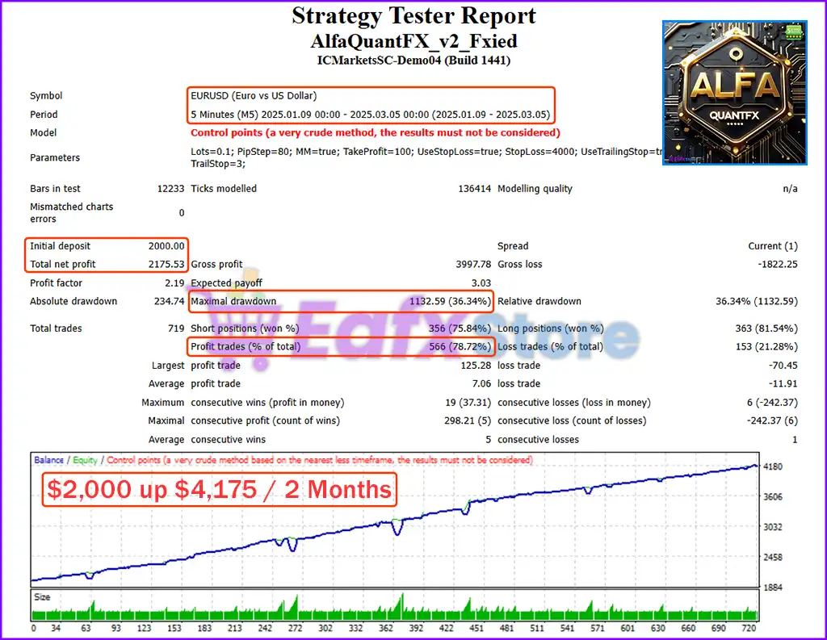This screenshot has width=827, height=640.
Task: Click the 'Equity' chart legend label
Action: click(x=85, y=460)
